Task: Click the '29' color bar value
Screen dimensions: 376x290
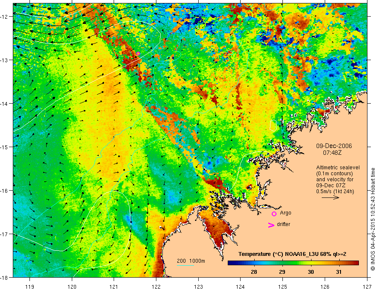Action: click(282, 272)
